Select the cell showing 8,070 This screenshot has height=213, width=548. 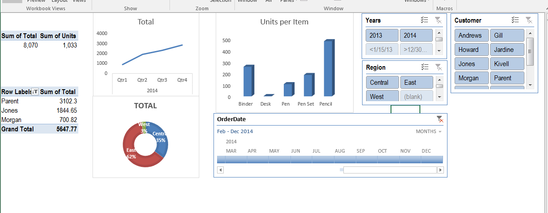20,45
